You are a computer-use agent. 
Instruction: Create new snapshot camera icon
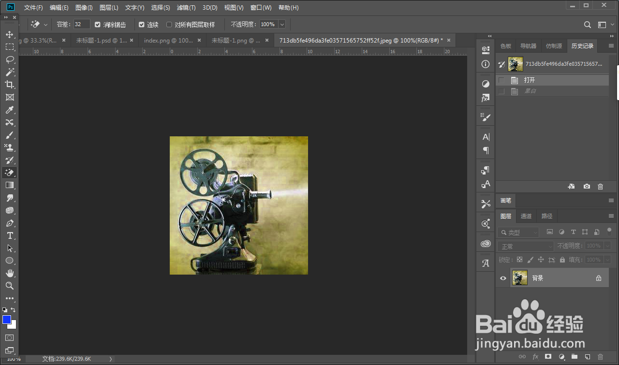click(x=587, y=186)
